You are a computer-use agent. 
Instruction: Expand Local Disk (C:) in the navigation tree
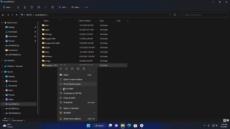pos(3,104)
